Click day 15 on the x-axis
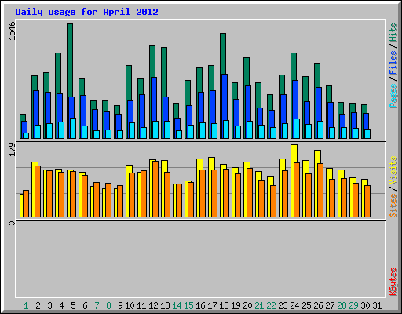Screen dimensions: 402x314 click(x=188, y=305)
